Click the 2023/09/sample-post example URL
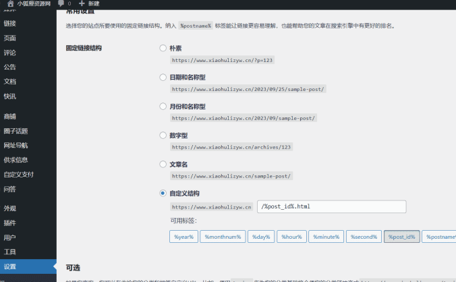This screenshot has width=456, height=282. coord(244,118)
